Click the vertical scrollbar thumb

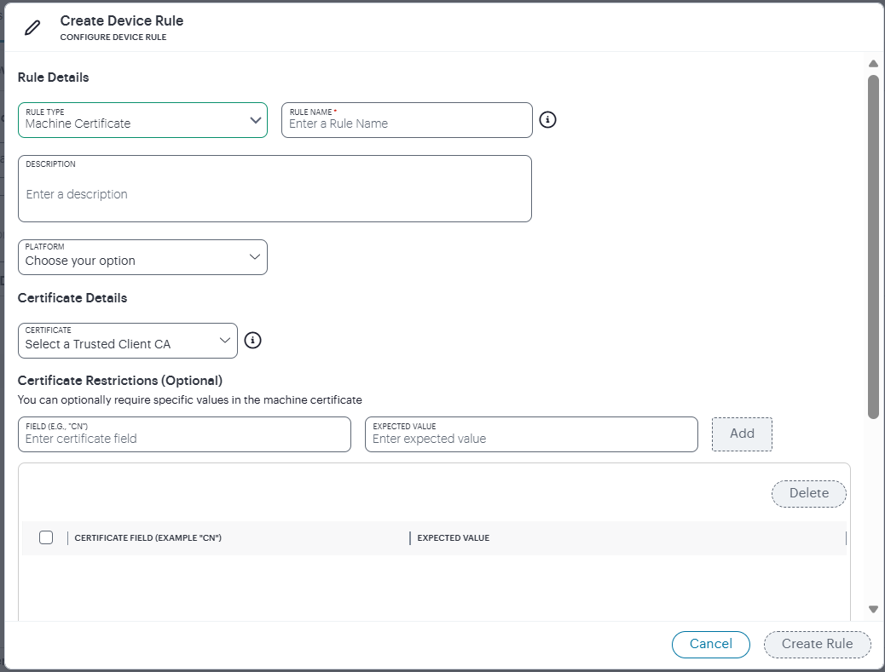(x=873, y=247)
